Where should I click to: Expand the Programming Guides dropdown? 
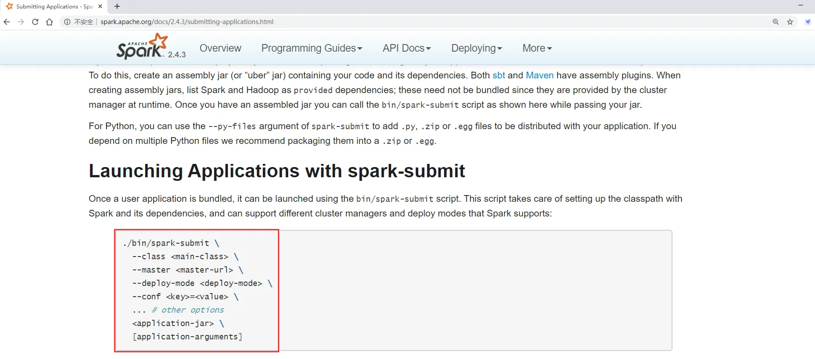coord(312,48)
